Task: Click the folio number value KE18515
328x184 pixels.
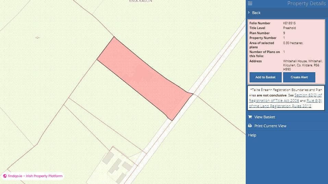Action: click(x=289, y=23)
